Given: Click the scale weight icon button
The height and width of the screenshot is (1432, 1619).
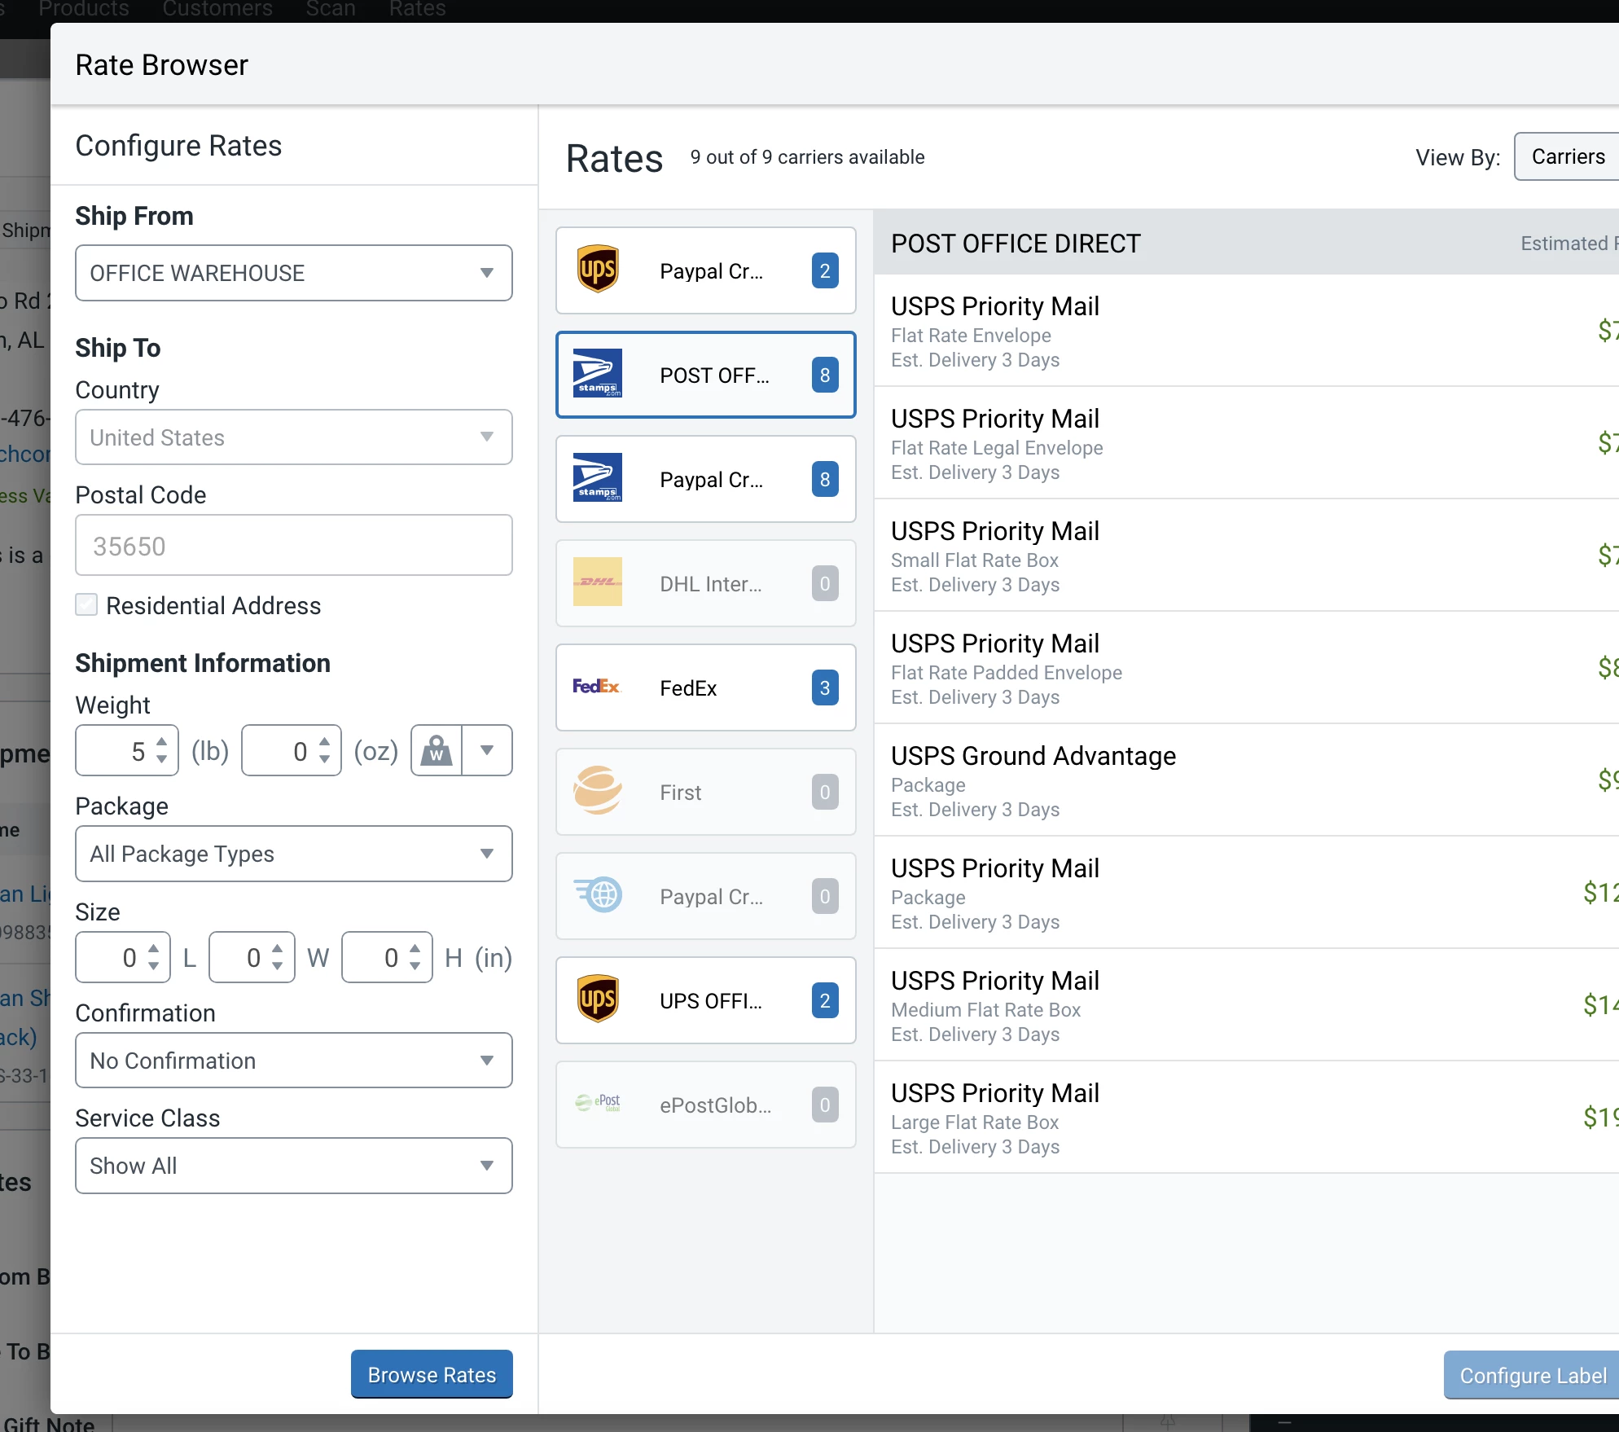Looking at the screenshot, I should pos(437,750).
